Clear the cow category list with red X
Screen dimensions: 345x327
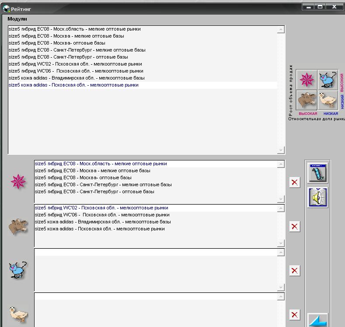point(295,226)
